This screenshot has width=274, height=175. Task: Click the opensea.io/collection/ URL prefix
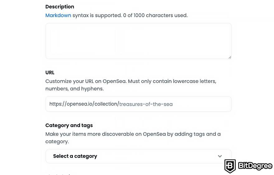(84, 104)
